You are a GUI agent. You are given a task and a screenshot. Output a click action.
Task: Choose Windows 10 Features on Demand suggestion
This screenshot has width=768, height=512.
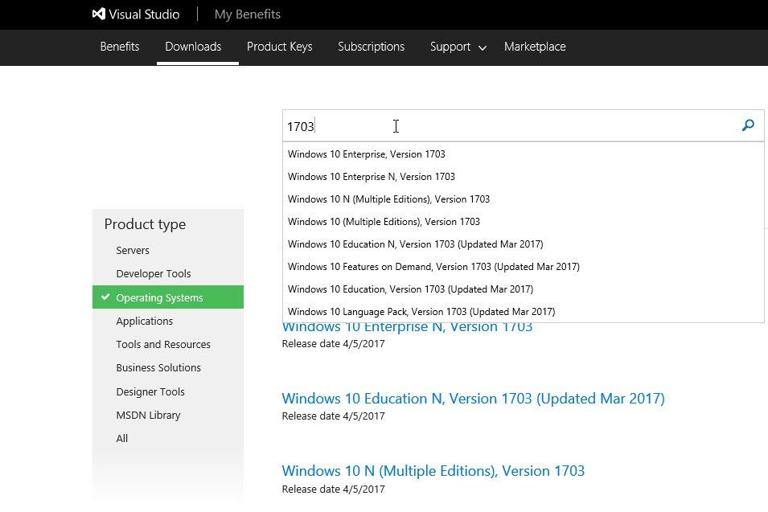pyautogui.click(x=433, y=267)
